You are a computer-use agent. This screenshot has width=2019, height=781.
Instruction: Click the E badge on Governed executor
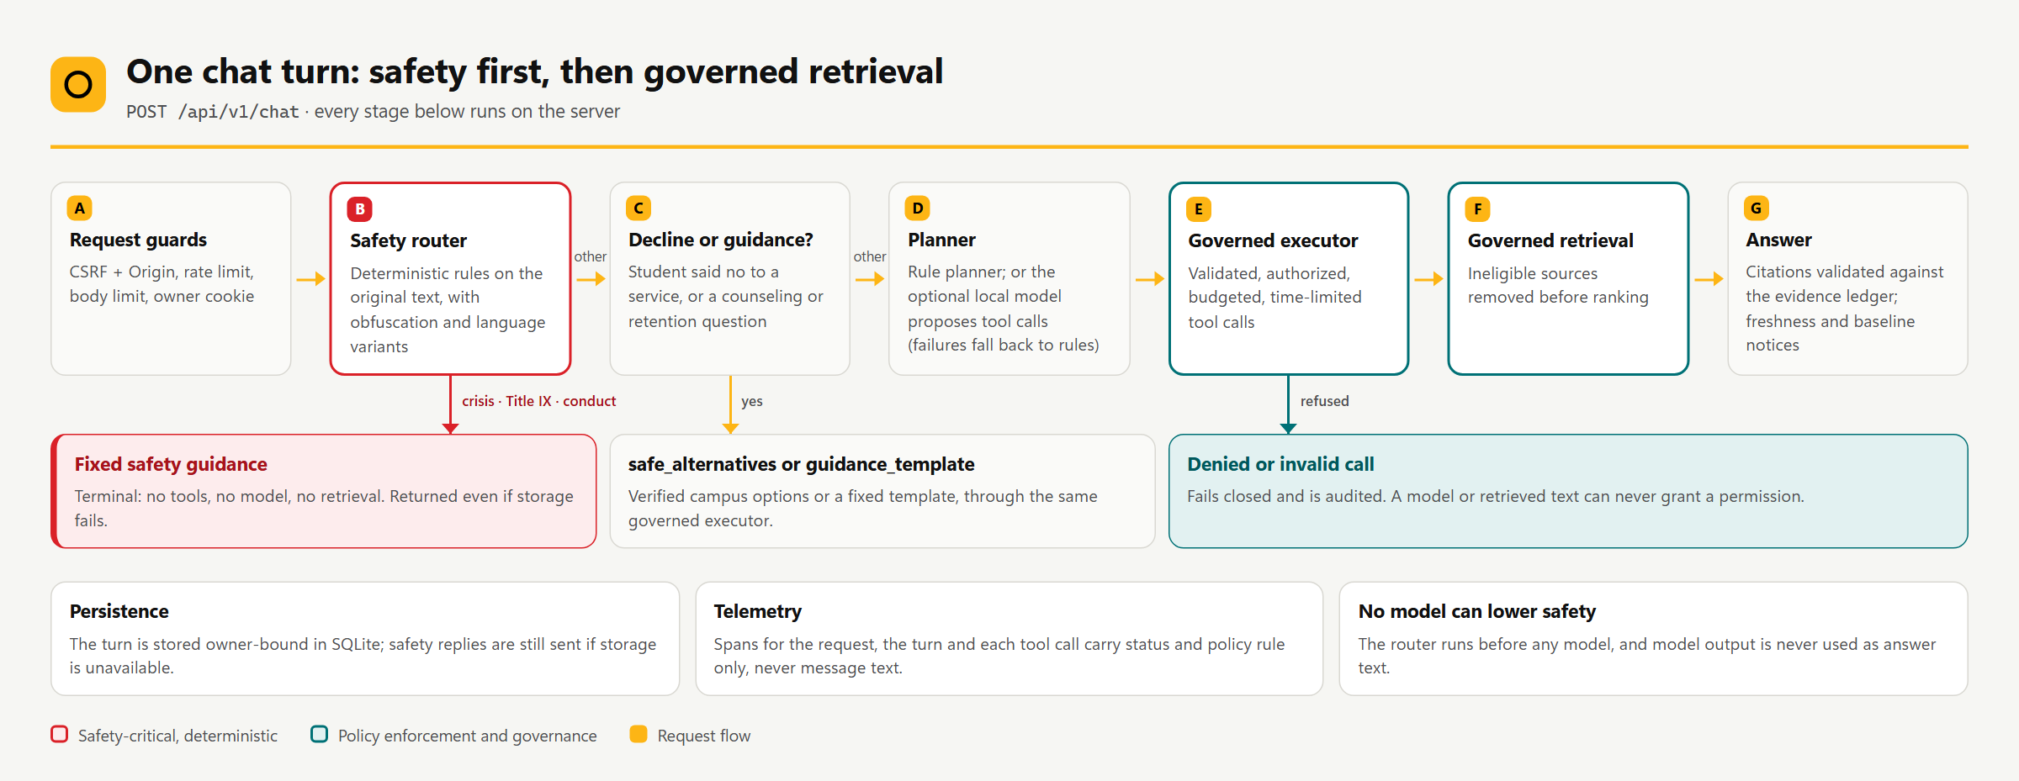point(1199,209)
